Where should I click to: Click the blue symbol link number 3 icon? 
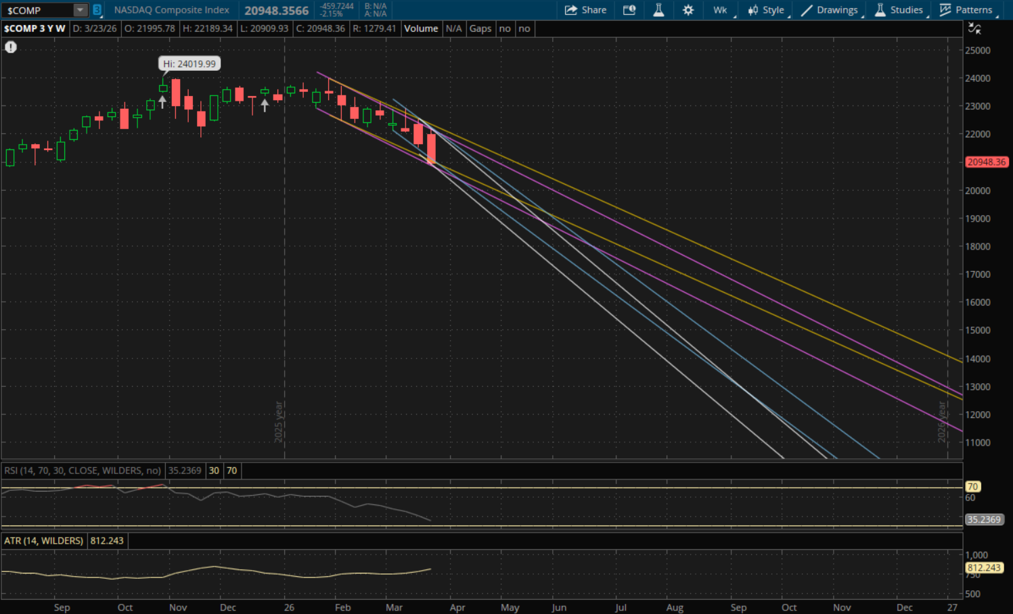click(x=97, y=10)
